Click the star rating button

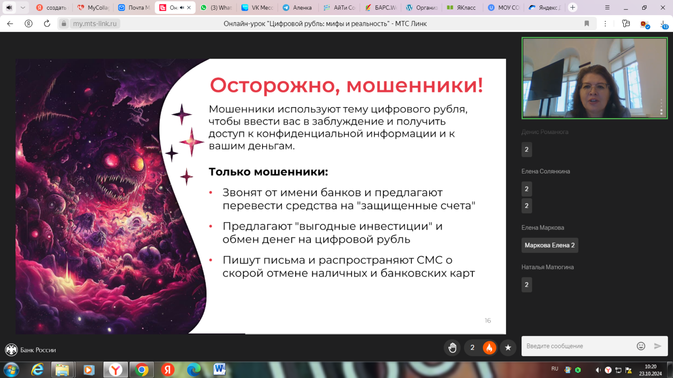click(x=508, y=348)
